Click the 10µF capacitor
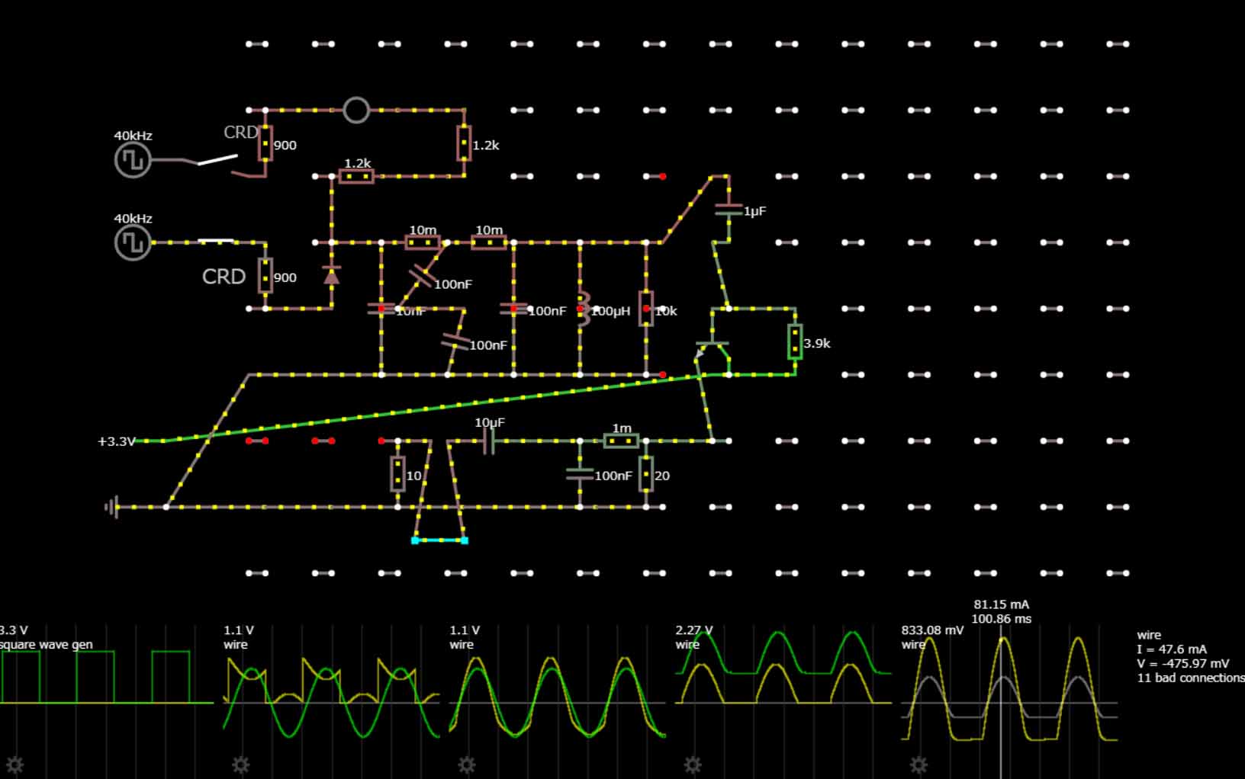The width and height of the screenshot is (1245, 779). click(x=488, y=441)
